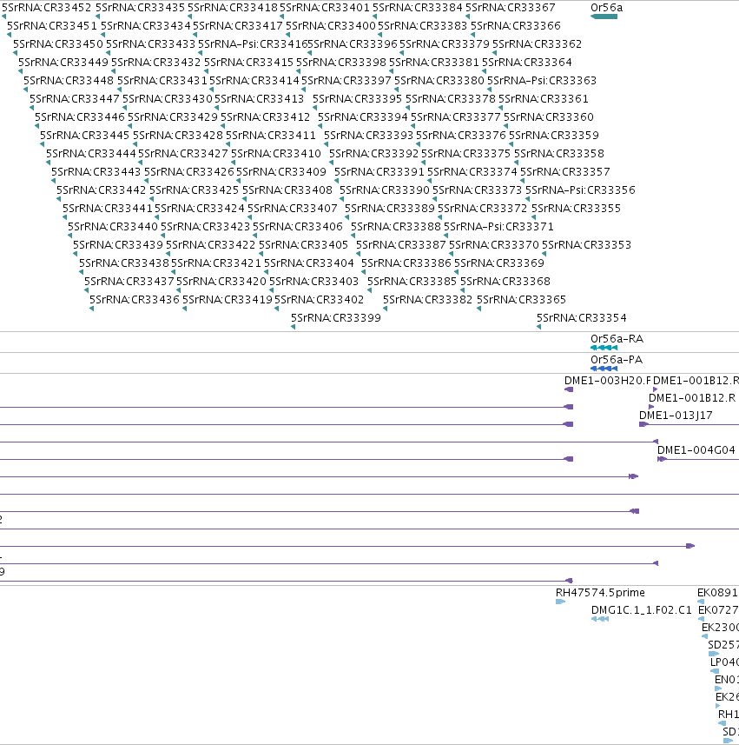
Task: Click the RH47574.5prime EST arrow glyph
Action: click(x=560, y=602)
